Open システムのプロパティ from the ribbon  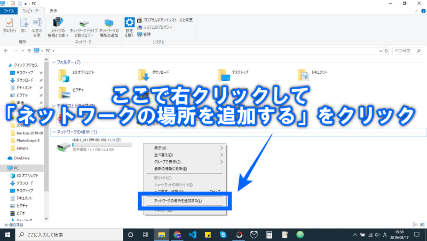click(x=157, y=27)
